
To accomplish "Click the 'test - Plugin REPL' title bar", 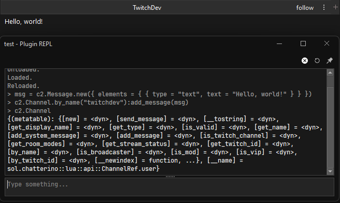I will click(28, 44).
